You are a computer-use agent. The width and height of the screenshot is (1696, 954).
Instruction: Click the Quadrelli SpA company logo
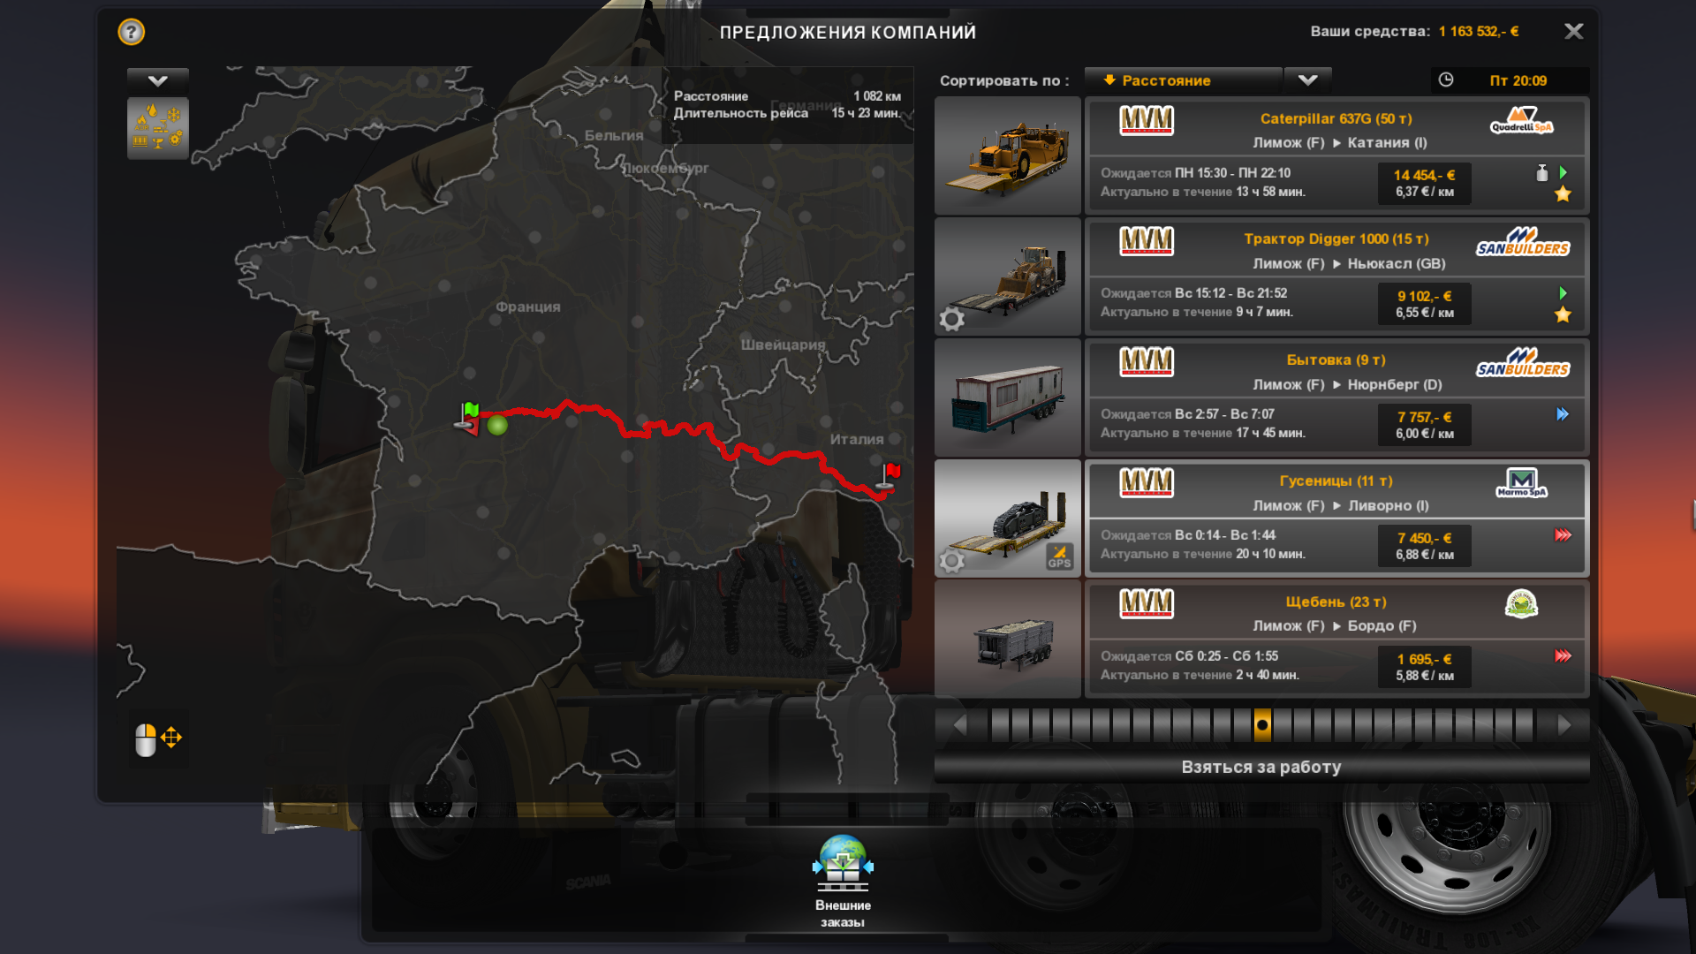pos(1521,120)
